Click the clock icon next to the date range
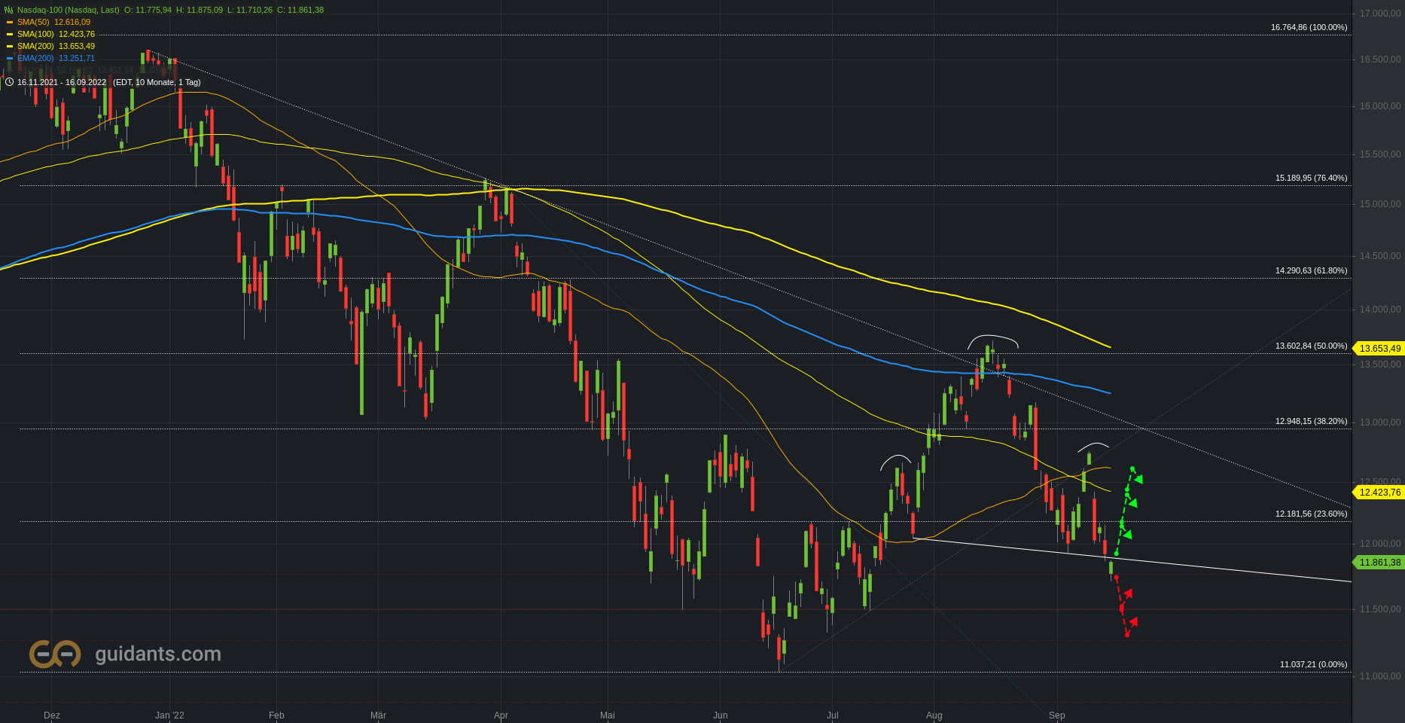Viewport: 1405px width, 723px height. 9,82
